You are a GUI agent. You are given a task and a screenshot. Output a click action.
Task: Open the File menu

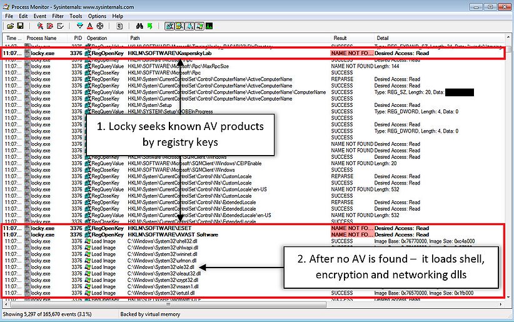(9, 16)
